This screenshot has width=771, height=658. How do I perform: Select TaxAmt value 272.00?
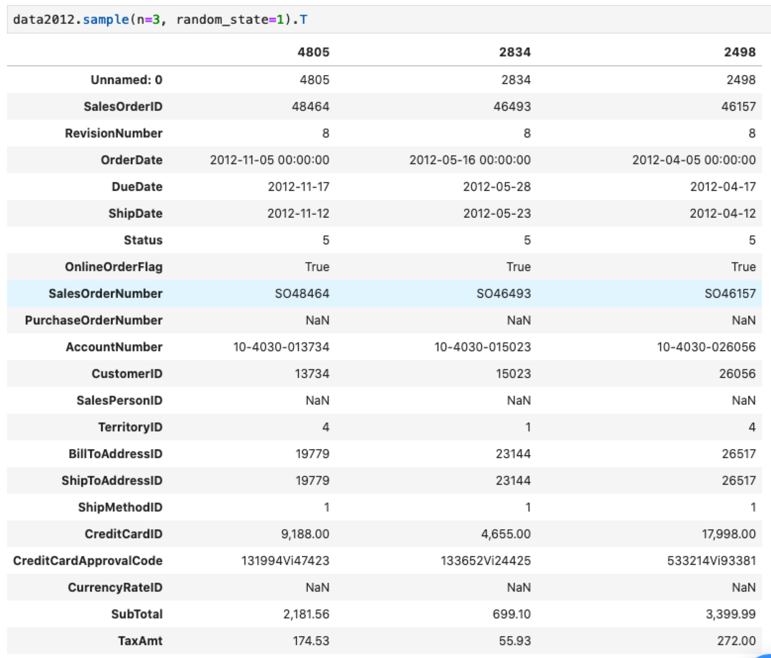point(736,641)
